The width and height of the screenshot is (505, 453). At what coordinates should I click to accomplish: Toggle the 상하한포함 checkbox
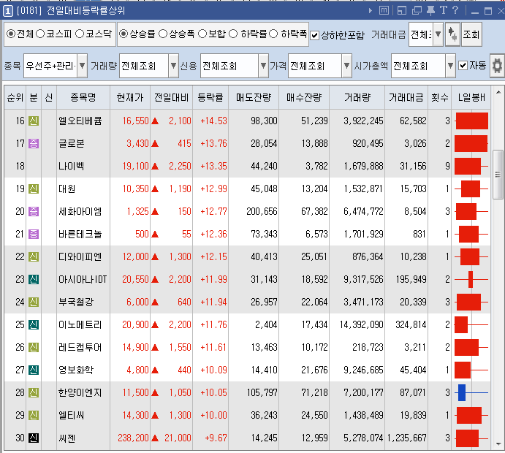(x=315, y=35)
